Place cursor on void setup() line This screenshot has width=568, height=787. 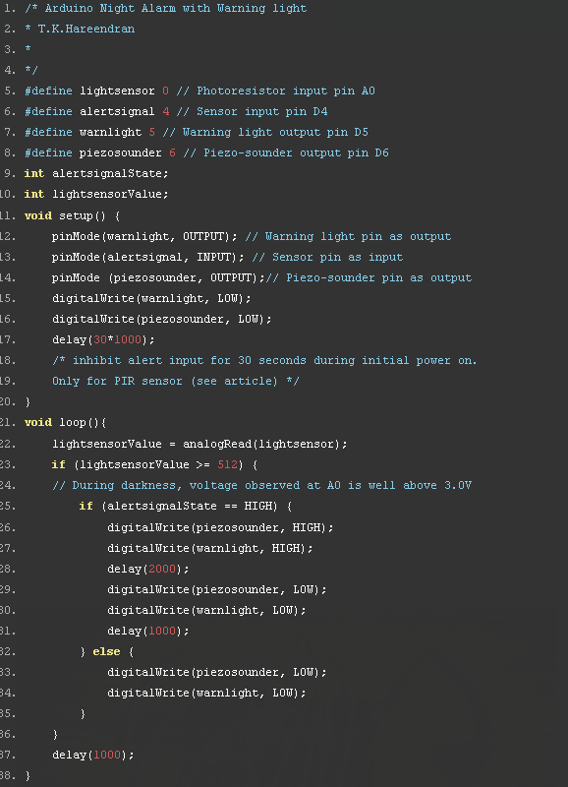point(72,215)
